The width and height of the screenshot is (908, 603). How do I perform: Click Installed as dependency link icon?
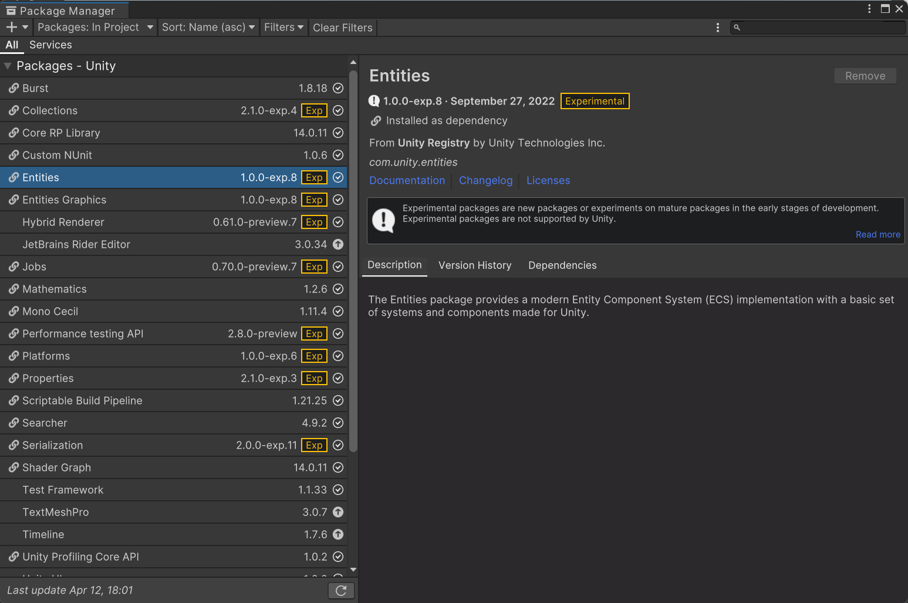[x=376, y=120]
